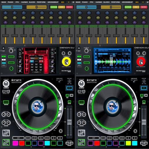Select GROSSBEAT tab in left panel

pyautogui.click(x=53, y=2)
